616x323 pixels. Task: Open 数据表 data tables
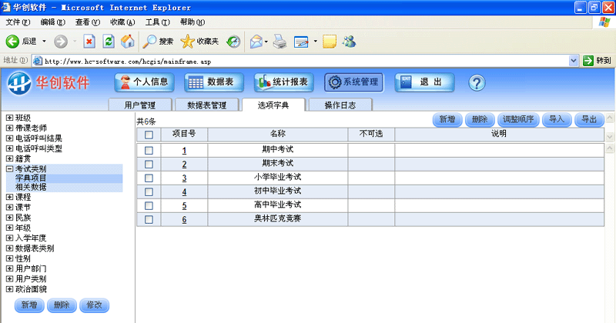pos(214,82)
